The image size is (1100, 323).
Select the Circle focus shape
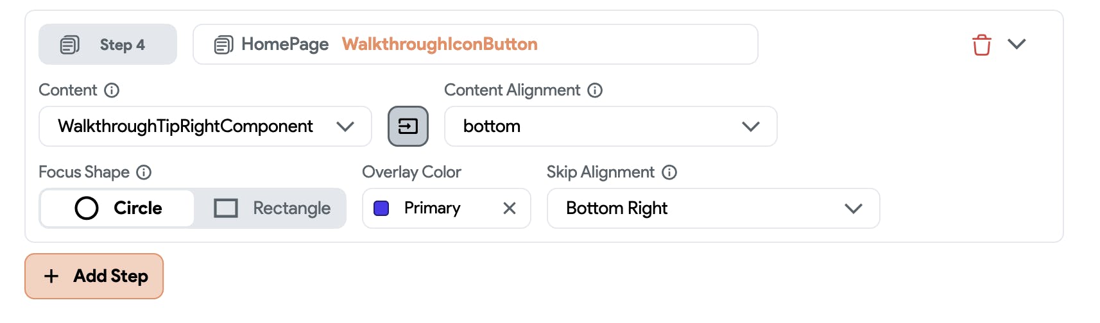coord(118,208)
